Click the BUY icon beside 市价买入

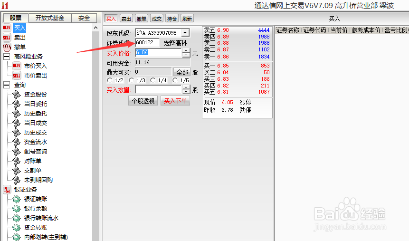pyautogui.click(x=17, y=66)
